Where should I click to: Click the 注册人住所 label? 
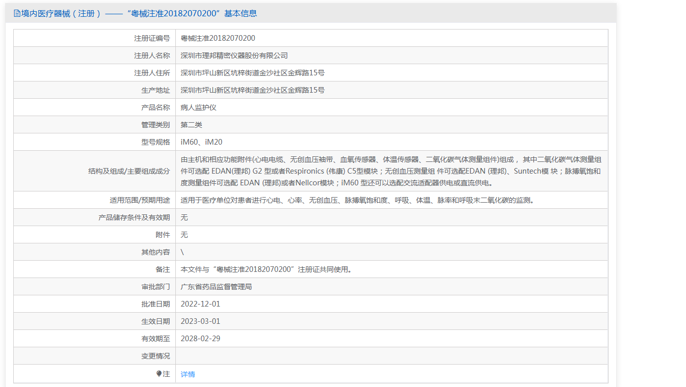(152, 73)
